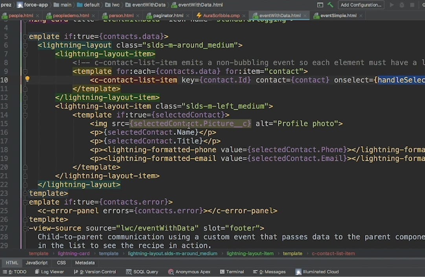
Task: Switch to the people.html editor tab
Action: point(18,16)
